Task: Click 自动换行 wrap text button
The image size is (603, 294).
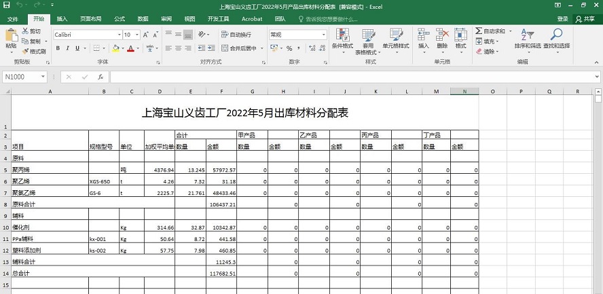Action: point(236,35)
